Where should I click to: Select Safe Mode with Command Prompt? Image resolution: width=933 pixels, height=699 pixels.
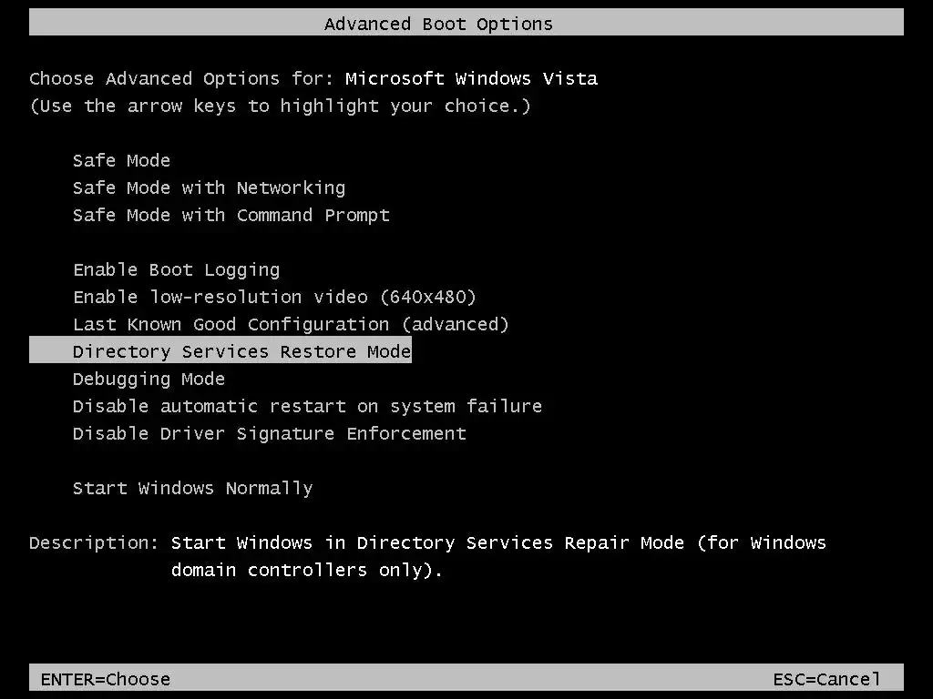[231, 215]
